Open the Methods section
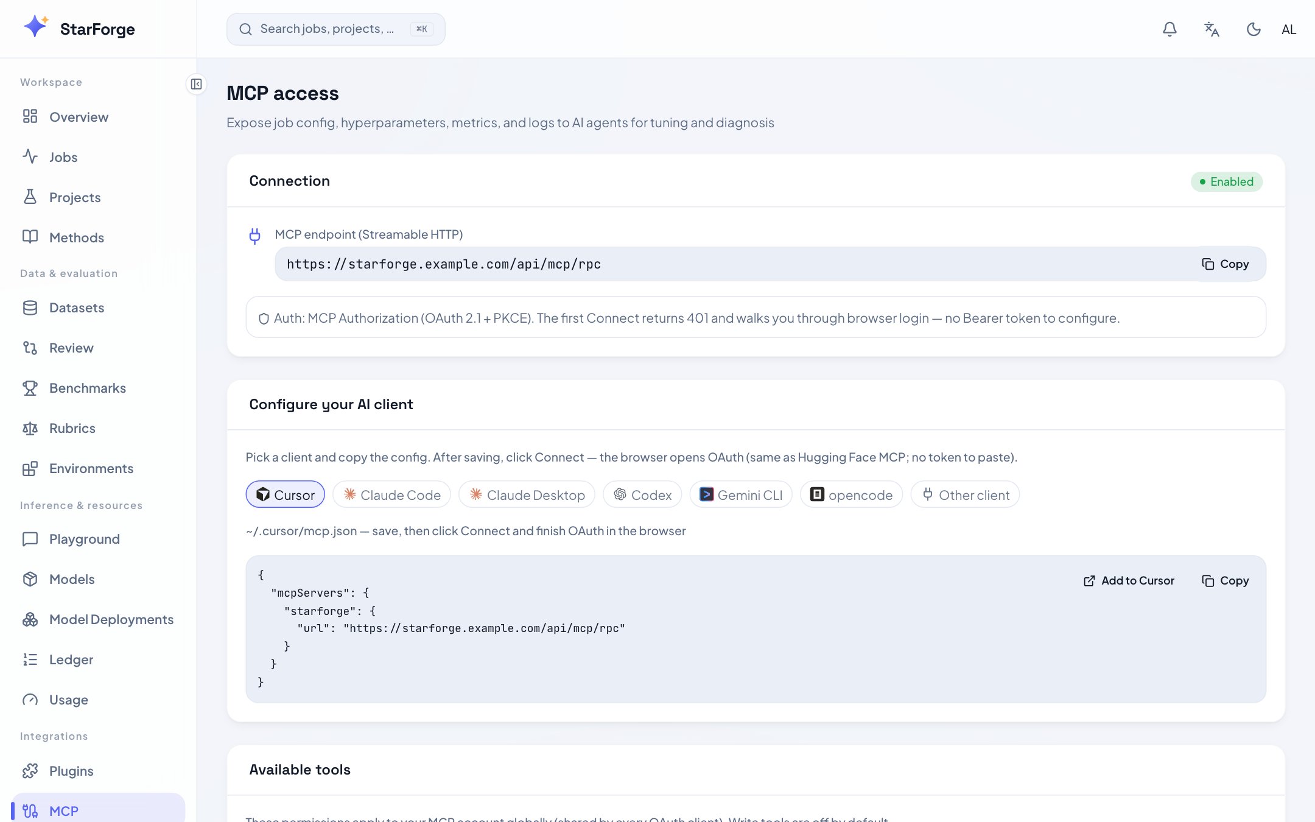The image size is (1315, 822). point(97,237)
